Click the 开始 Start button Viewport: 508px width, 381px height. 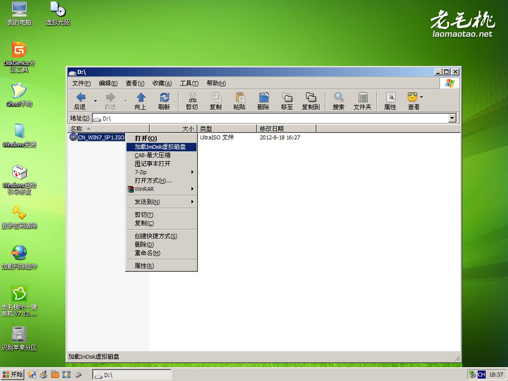click(12, 375)
